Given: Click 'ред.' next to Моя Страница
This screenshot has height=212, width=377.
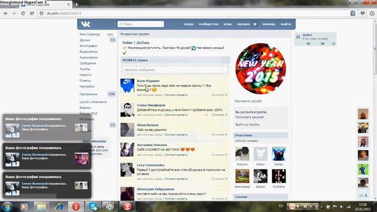Looking at the screenshot, I should pyautogui.click(x=110, y=34).
